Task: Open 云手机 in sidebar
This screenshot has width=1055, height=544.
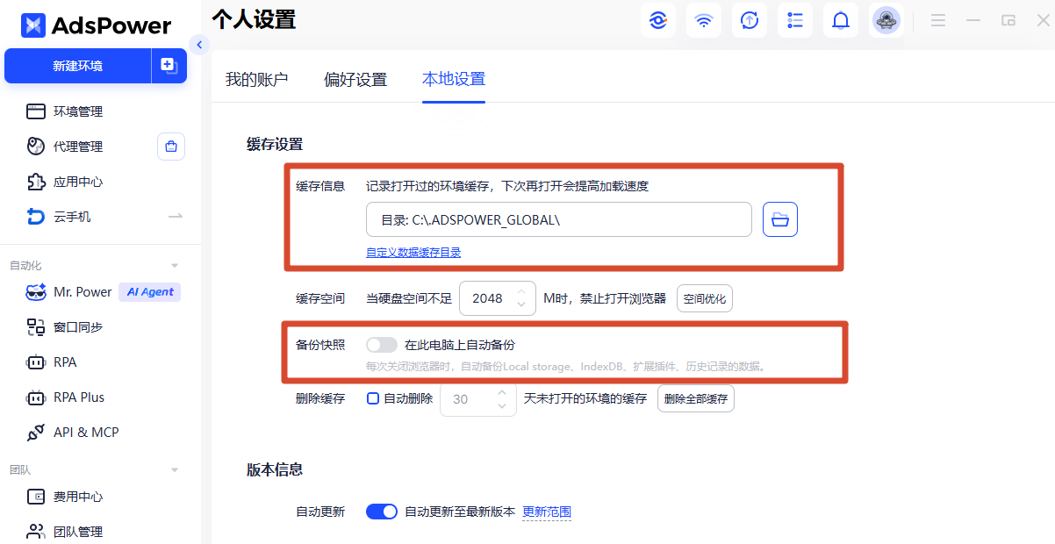Action: click(x=72, y=217)
